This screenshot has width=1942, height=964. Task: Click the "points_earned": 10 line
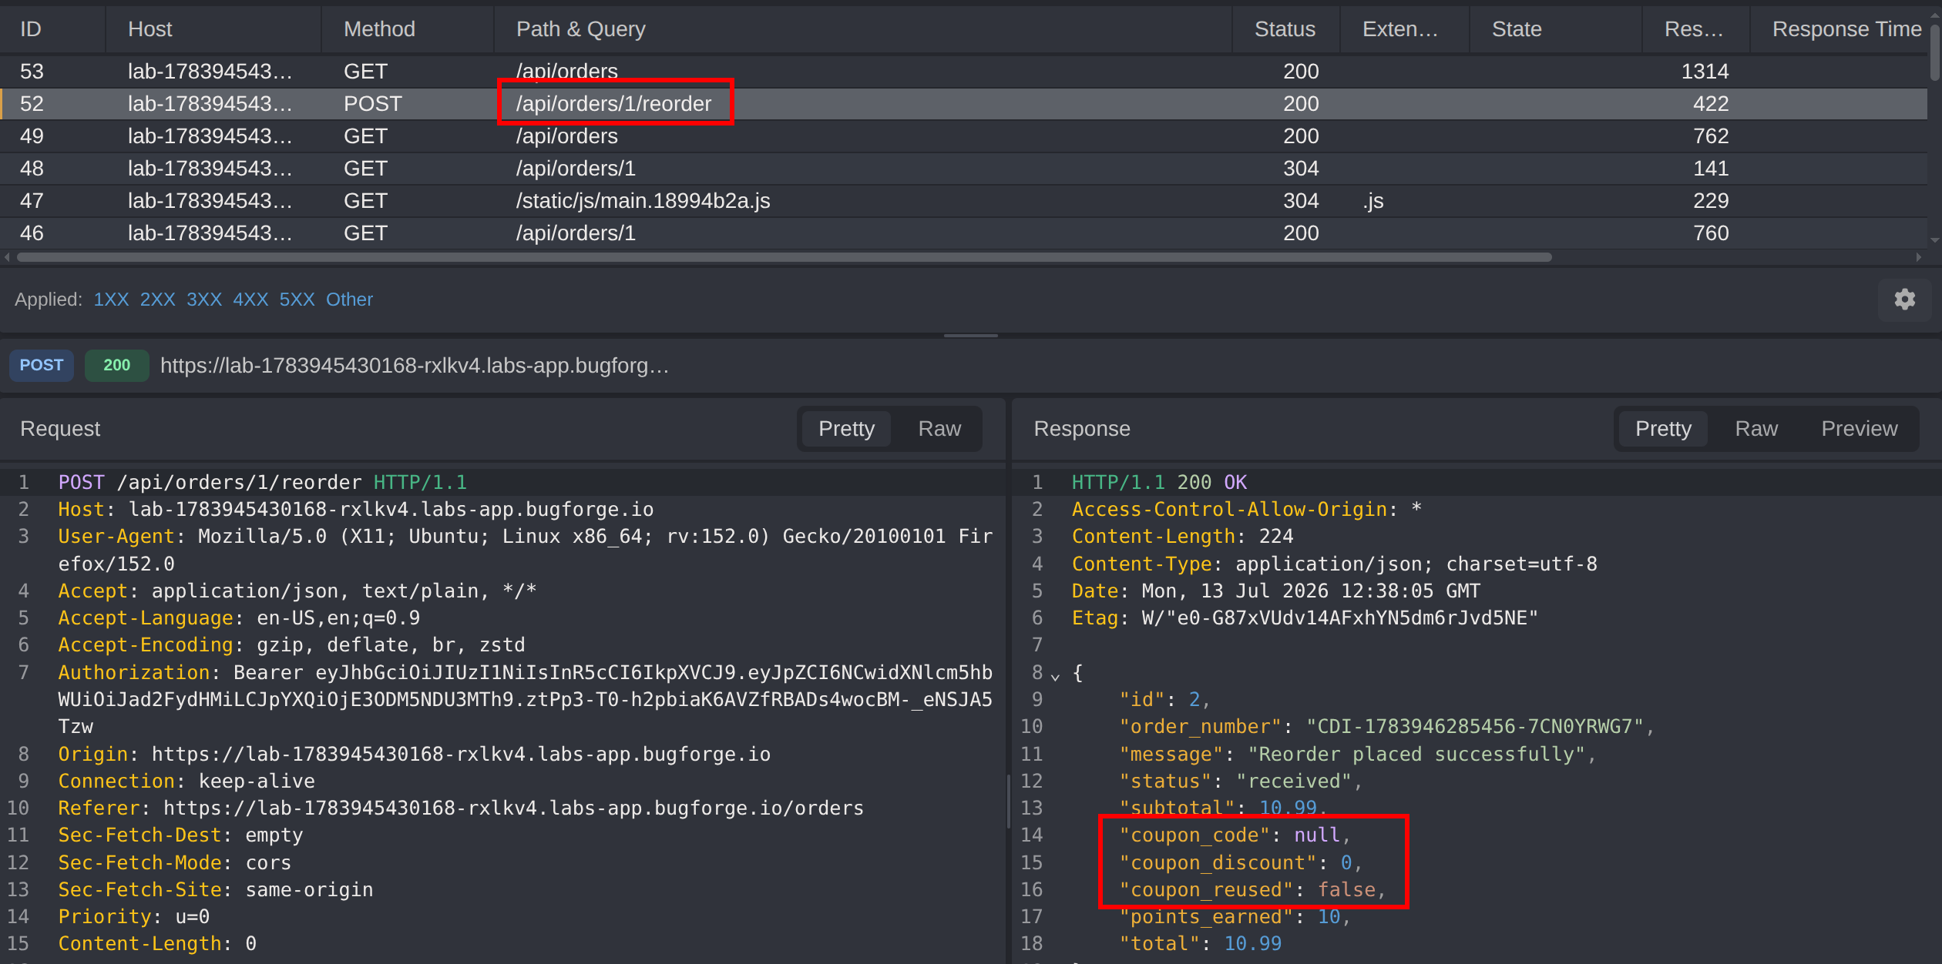[x=1235, y=917]
